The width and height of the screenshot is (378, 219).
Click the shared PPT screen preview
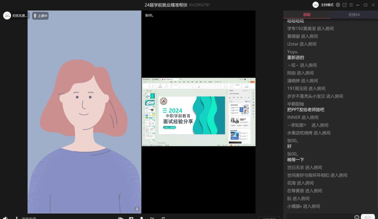click(x=199, y=112)
